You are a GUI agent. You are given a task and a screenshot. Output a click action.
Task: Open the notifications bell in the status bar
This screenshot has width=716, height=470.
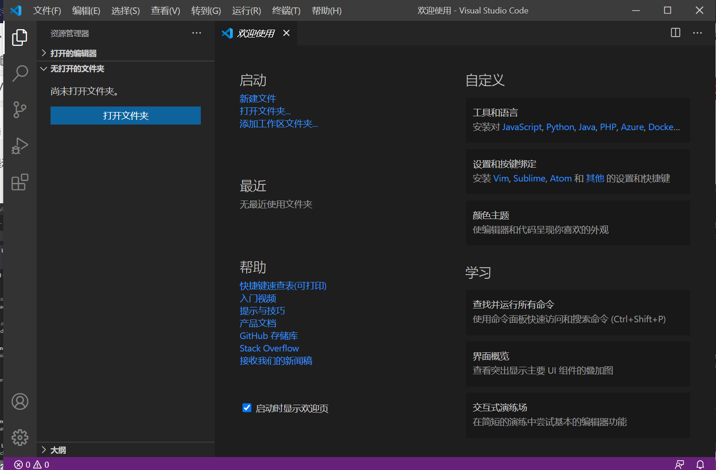(x=700, y=464)
